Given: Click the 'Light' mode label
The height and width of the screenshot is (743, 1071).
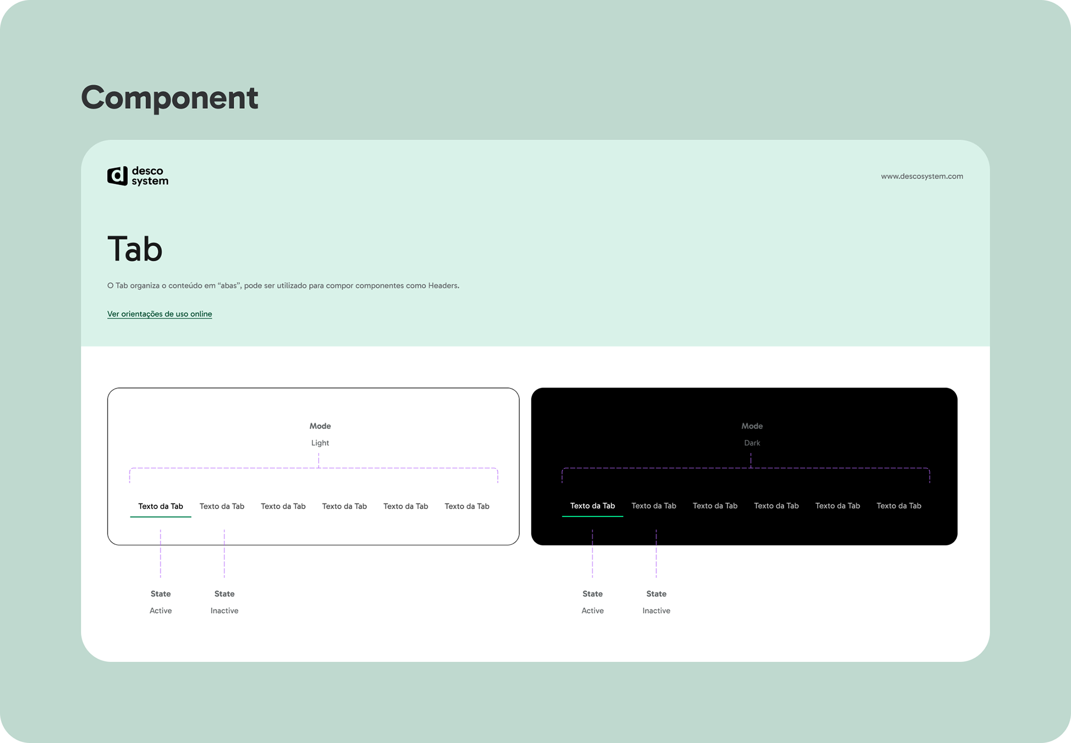Looking at the screenshot, I should (x=320, y=443).
